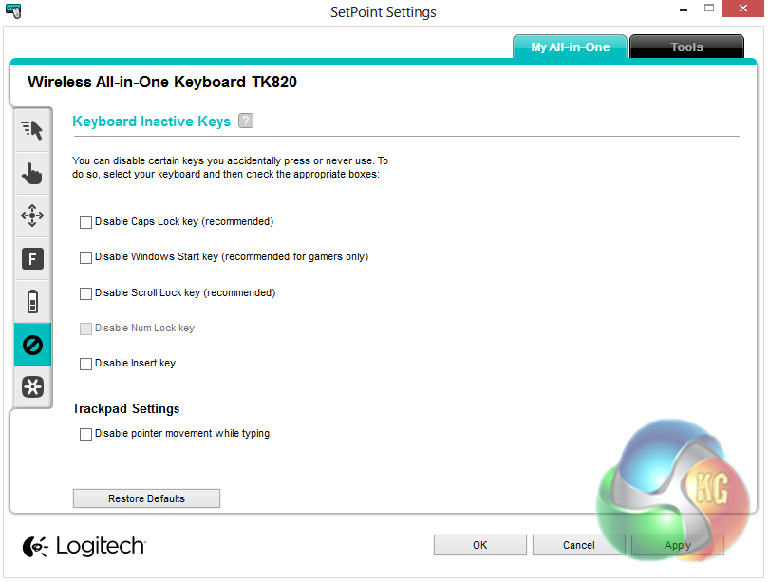769x582 pixels.
Task: Check Disable Windows Start key box
Action: 85,258
